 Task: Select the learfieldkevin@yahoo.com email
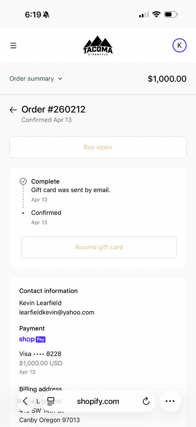coord(57,313)
